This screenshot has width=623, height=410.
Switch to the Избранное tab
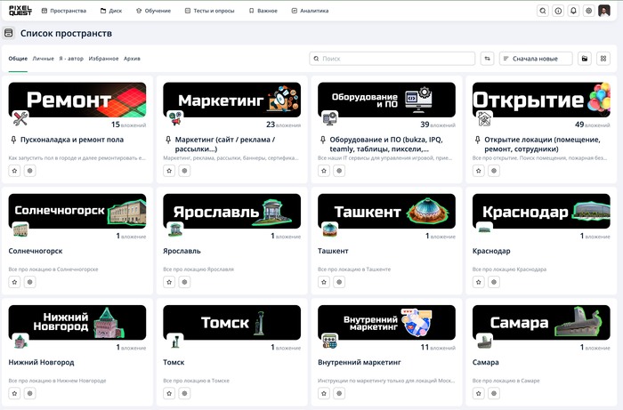click(x=103, y=58)
